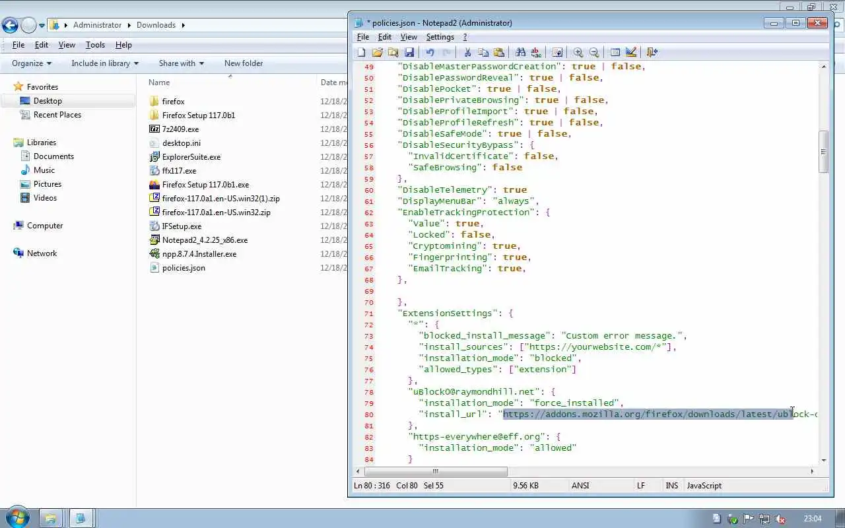Expand the Share with dropdown

point(181,63)
